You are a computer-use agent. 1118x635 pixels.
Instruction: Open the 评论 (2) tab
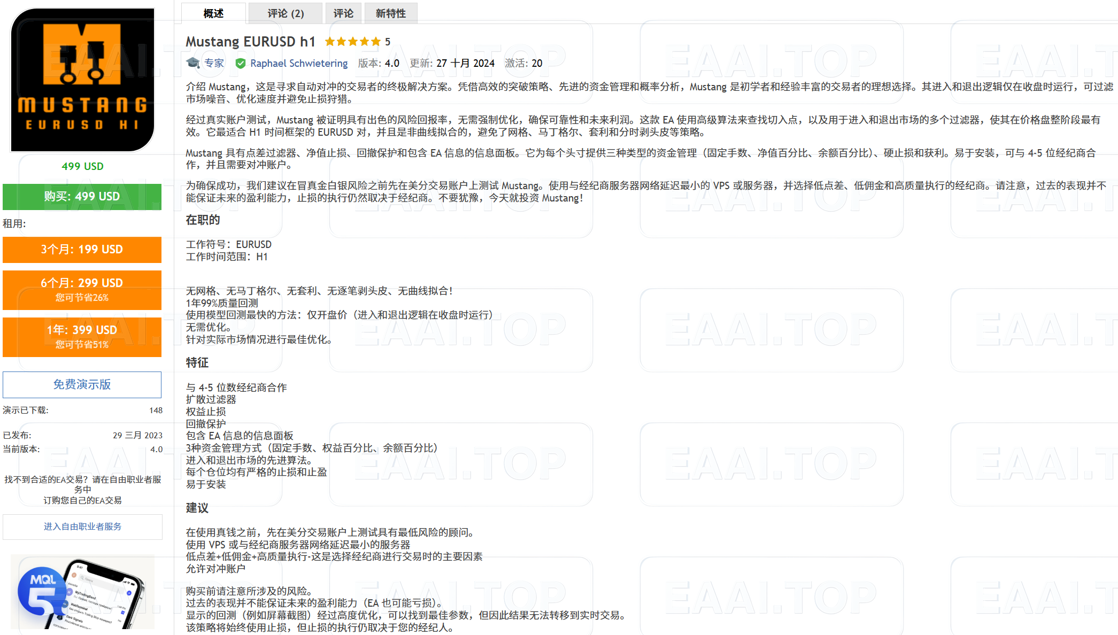click(x=284, y=13)
